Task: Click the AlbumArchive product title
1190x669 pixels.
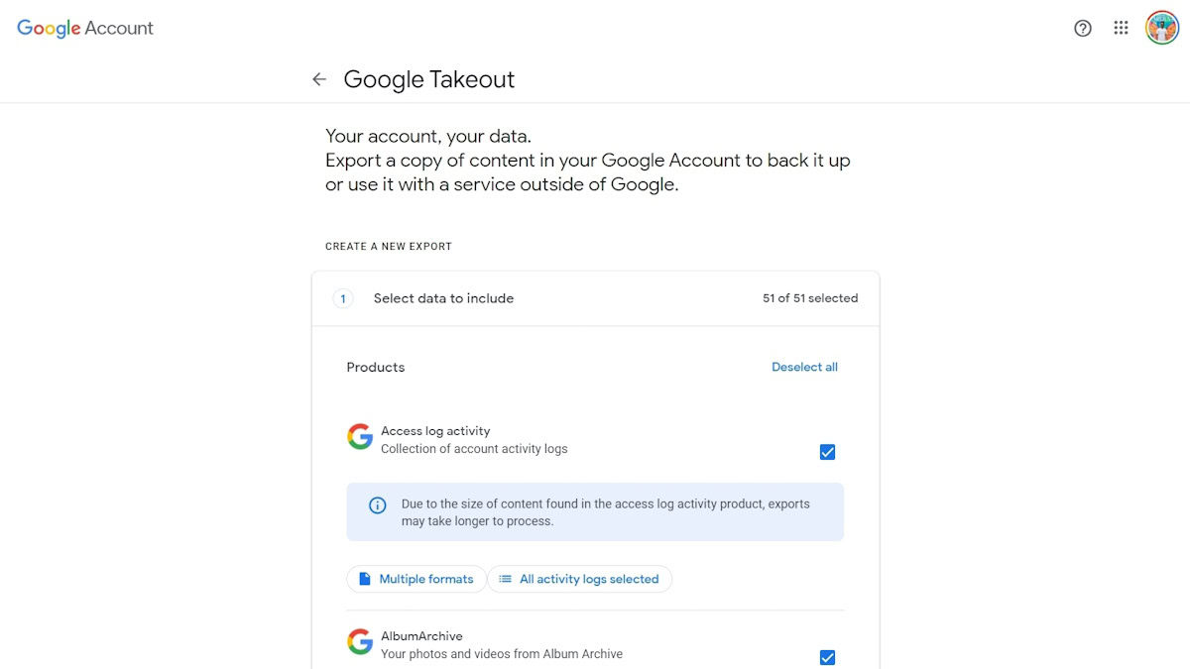Action: point(421,636)
